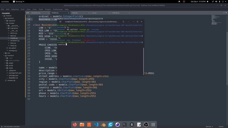The width and height of the screenshot is (228, 128).
Task: Collapse the Tutorial root folder
Action: 2,16
